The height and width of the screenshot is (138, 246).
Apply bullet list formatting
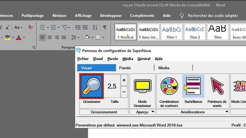click(x=43, y=27)
